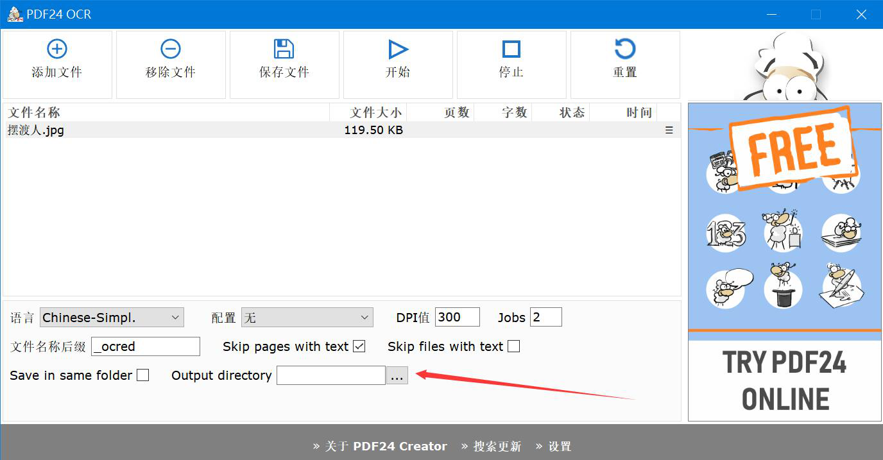Viewport: 883px width, 460px height.
Task: Click the 字数 column header
Action: [503, 113]
